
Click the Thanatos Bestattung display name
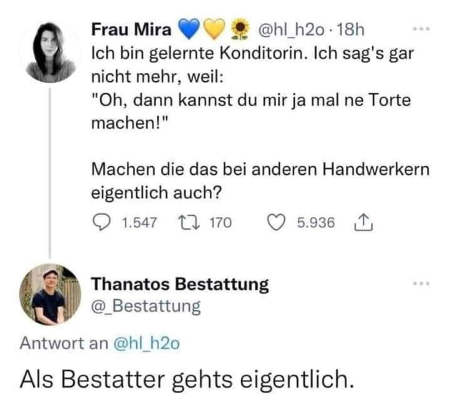click(x=180, y=284)
